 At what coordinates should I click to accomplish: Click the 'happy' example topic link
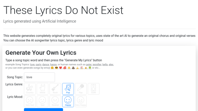[53, 64]
